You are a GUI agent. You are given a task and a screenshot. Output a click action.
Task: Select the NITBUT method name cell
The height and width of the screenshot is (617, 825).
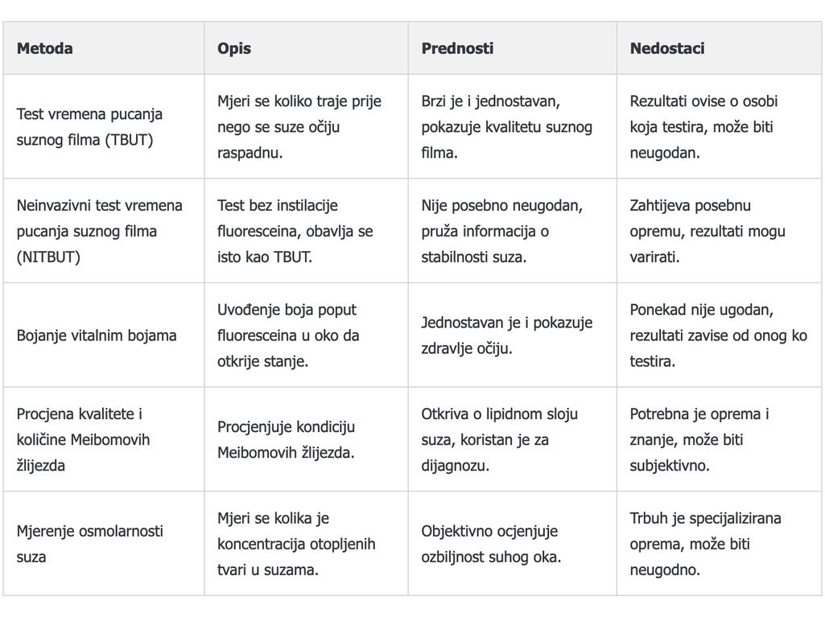coord(99,231)
